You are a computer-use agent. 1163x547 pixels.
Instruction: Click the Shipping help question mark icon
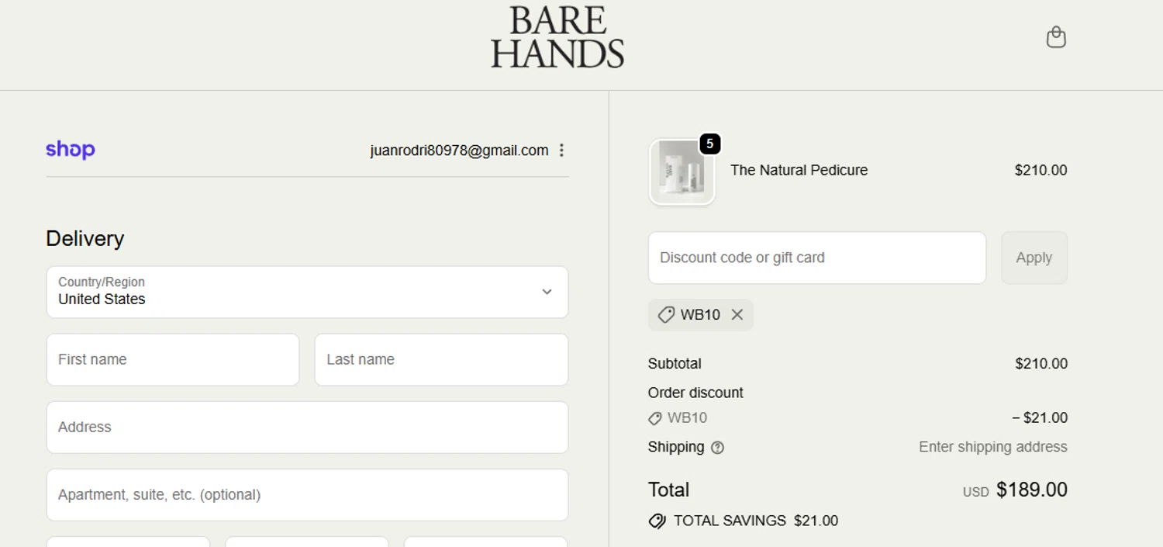click(717, 448)
